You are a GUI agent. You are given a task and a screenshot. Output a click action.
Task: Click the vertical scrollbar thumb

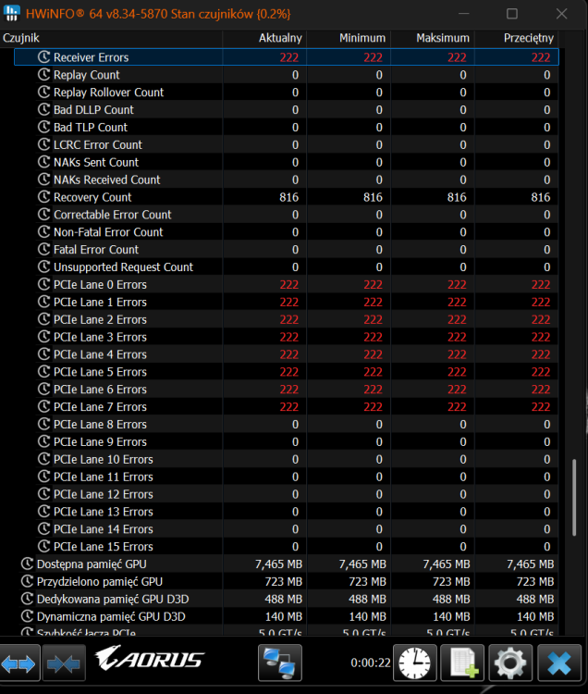coord(574,498)
